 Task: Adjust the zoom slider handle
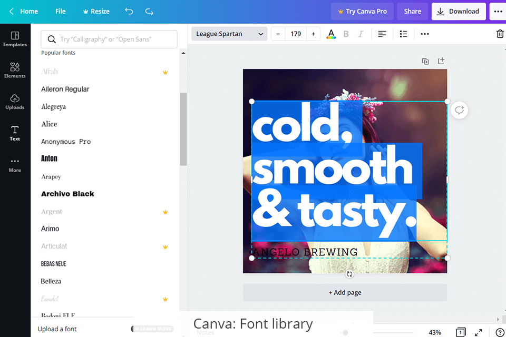(x=345, y=332)
